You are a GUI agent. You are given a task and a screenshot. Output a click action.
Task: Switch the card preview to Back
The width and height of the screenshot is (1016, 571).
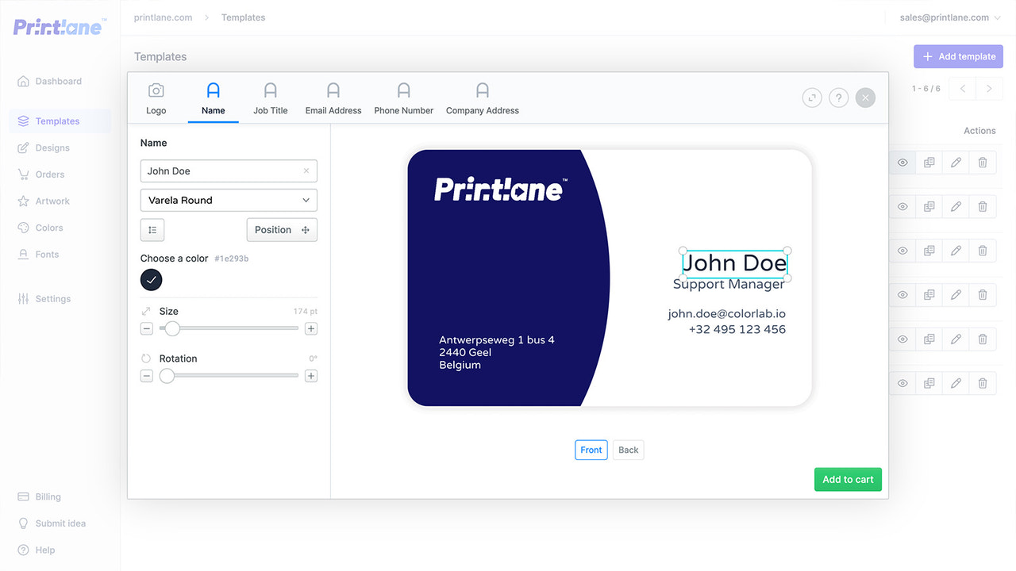(x=628, y=450)
